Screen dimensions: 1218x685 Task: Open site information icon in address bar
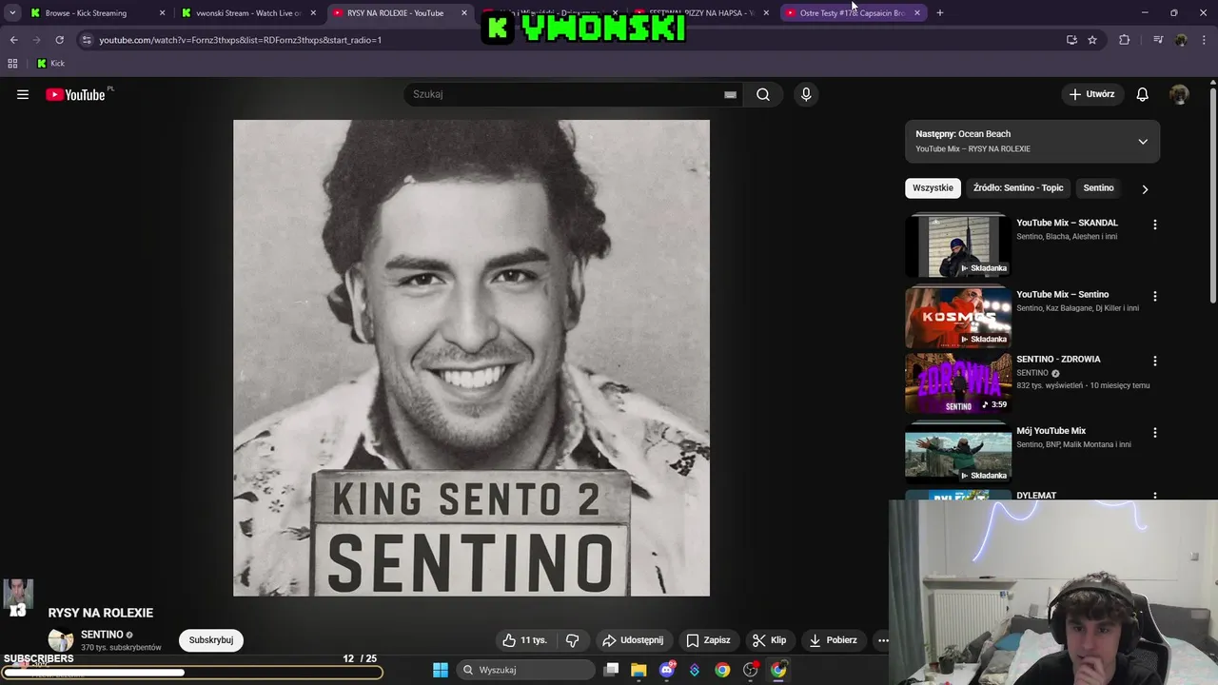pos(87,40)
